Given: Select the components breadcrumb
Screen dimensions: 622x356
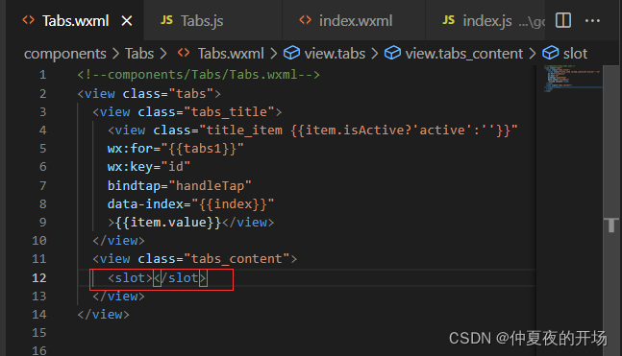Looking at the screenshot, I should (x=65, y=54).
